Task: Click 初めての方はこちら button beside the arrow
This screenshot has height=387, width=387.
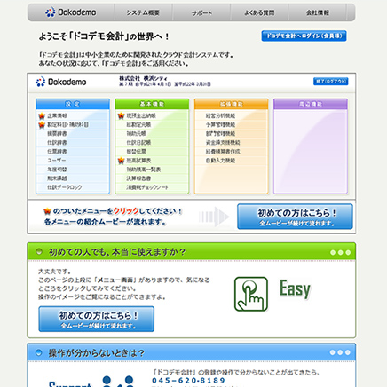Action: (x=295, y=217)
